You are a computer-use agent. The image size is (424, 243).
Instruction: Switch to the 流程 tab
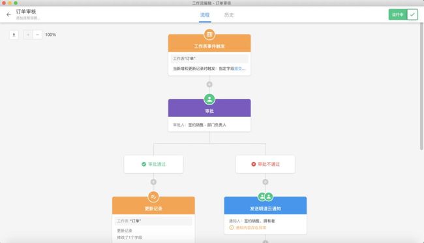pos(205,15)
